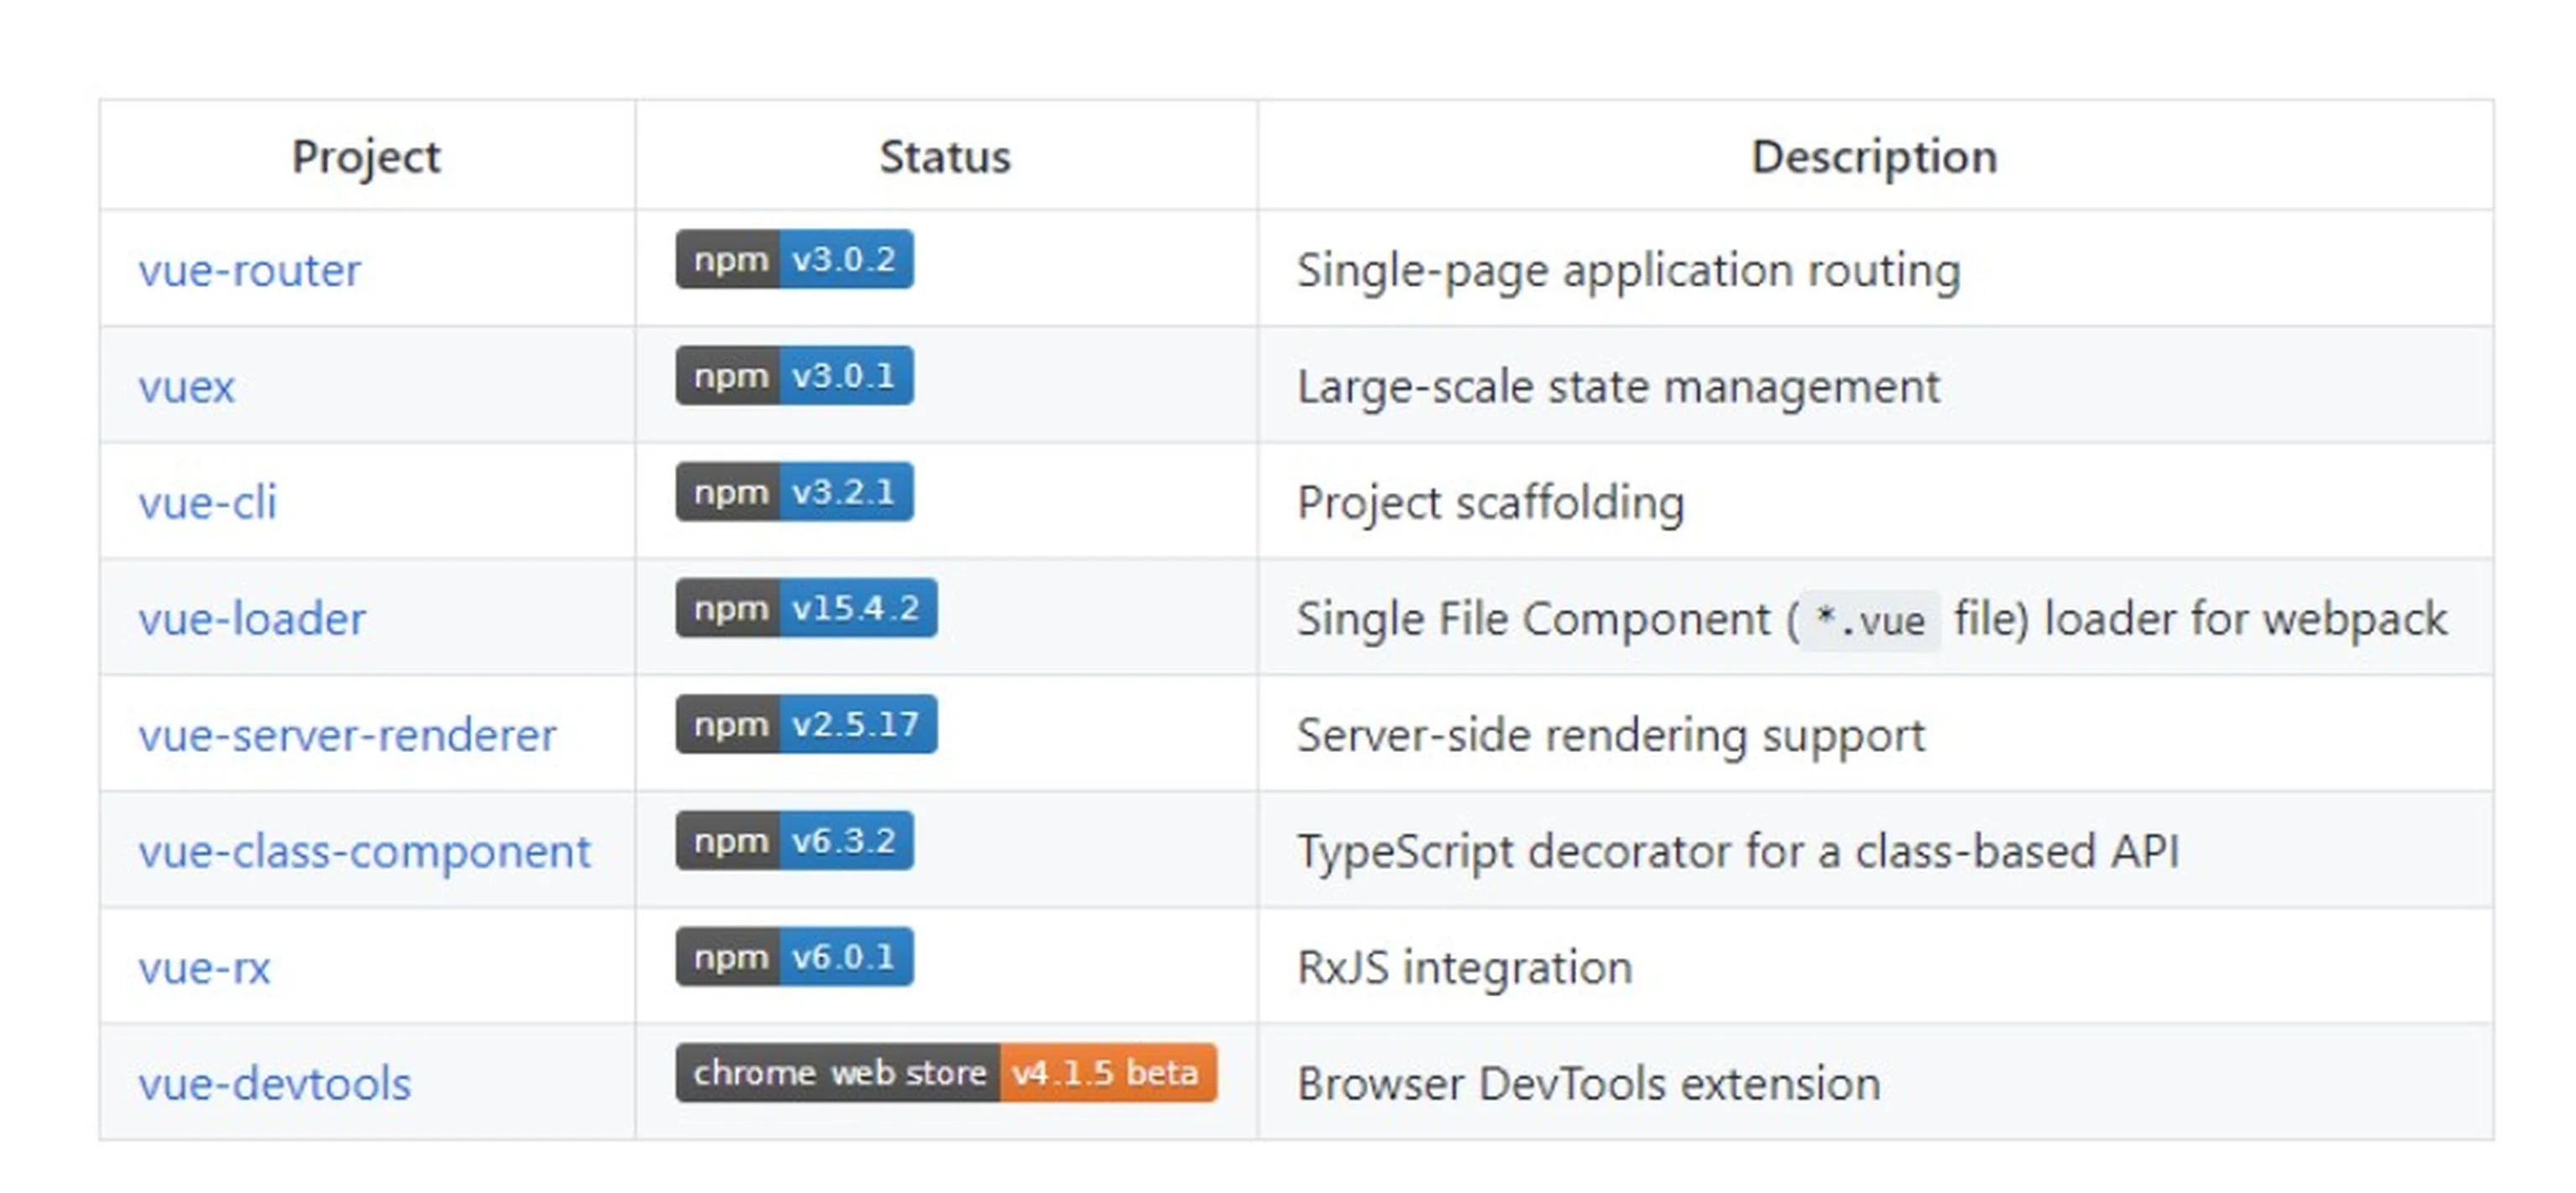This screenshot has width=2576, height=1193.
Task: Open the vue-router project link
Action: (249, 271)
